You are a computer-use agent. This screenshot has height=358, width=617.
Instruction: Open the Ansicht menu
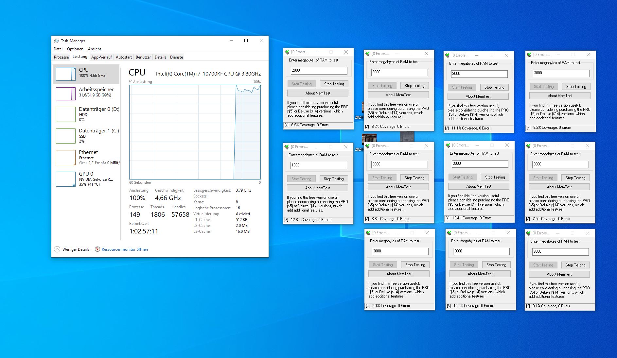pyautogui.click(x=95, y=49)
